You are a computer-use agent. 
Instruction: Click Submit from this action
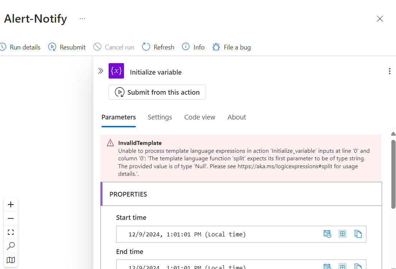157,92
